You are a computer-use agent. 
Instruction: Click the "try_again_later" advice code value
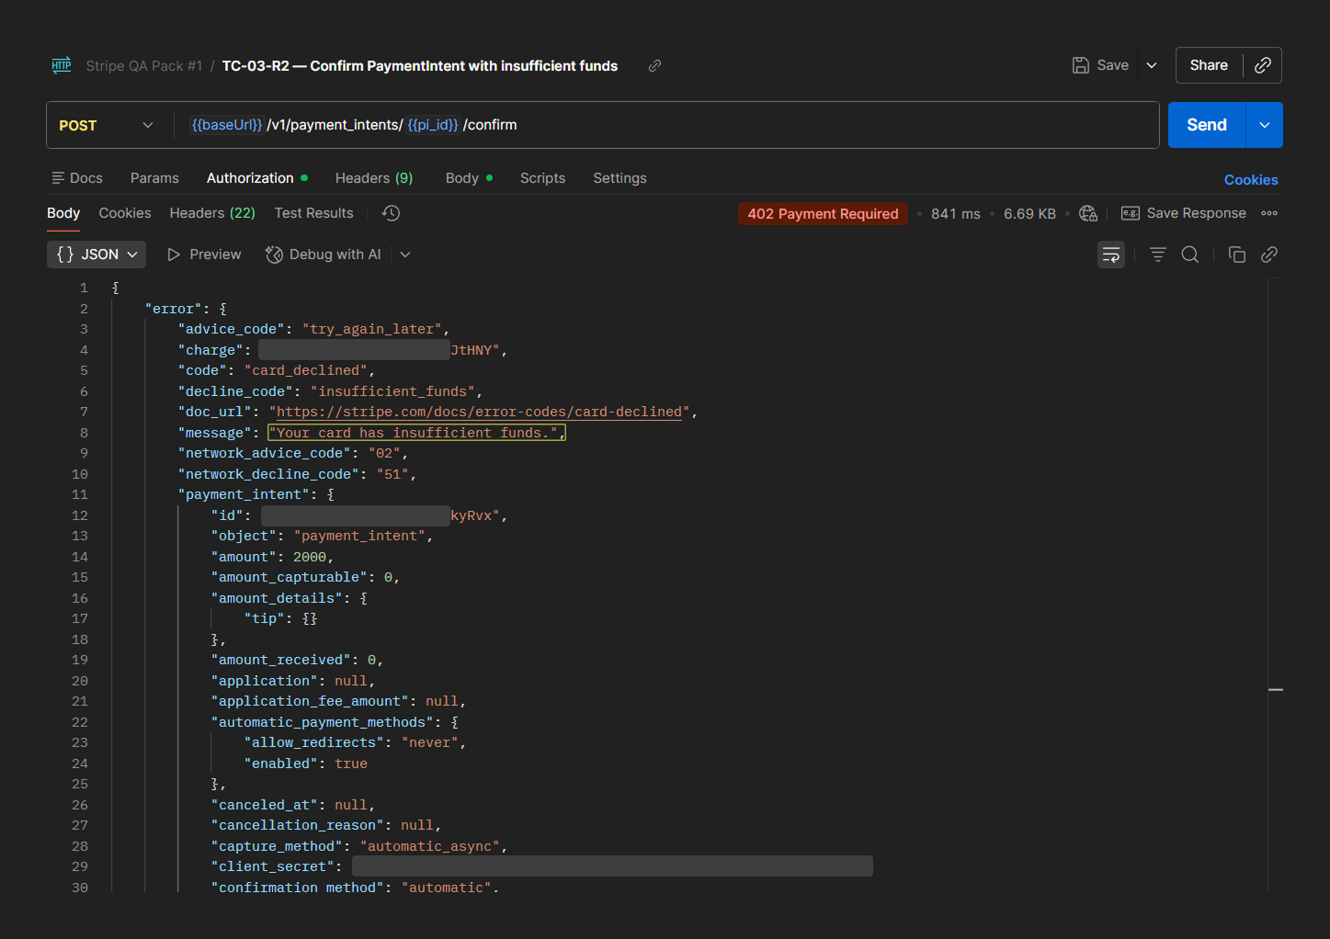[372, 329]
